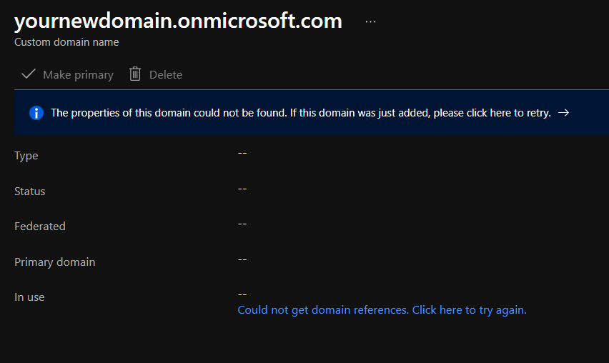Click the domain properties not found message

coord(300,113)
